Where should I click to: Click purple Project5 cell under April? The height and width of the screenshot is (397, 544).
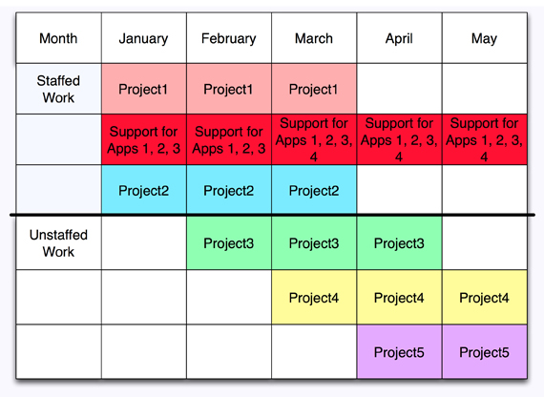click(x=399, y=352)
